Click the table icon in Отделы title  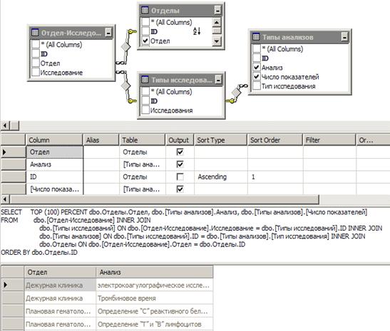tap(145, 10)
